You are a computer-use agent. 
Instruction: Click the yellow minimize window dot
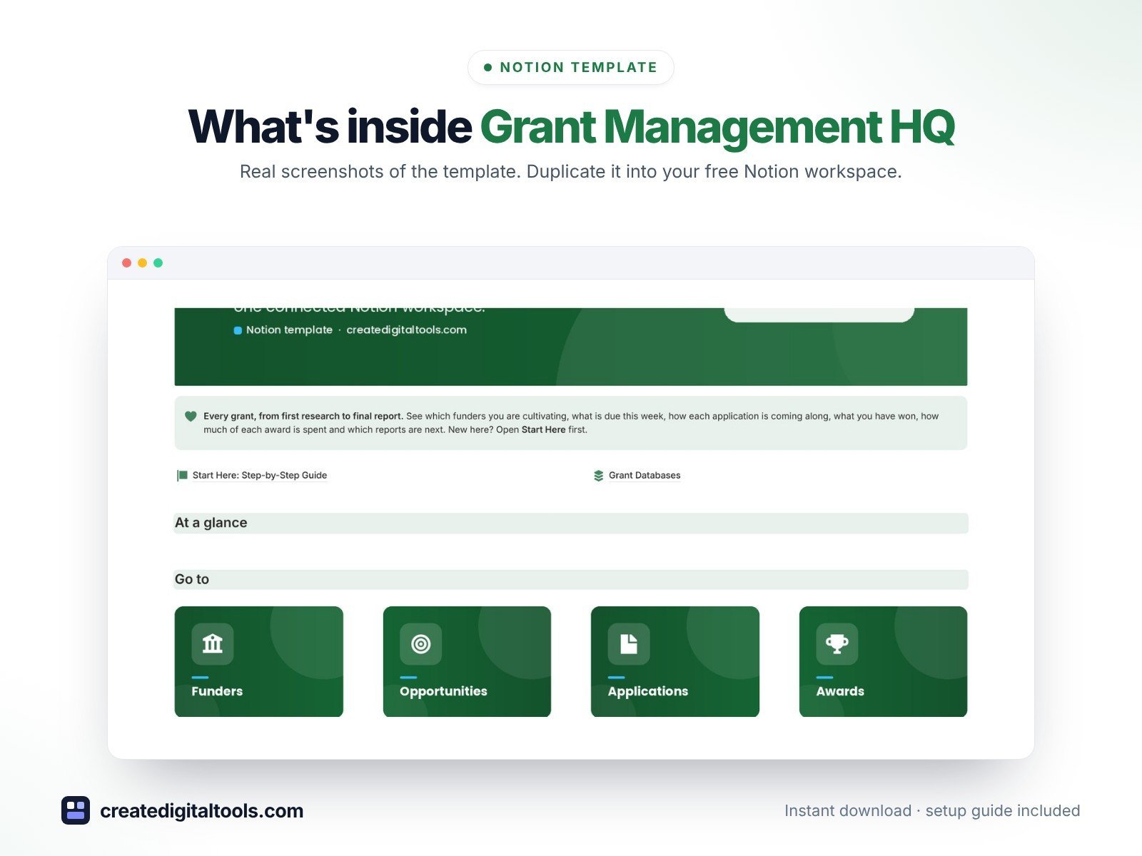coord(143,263)
